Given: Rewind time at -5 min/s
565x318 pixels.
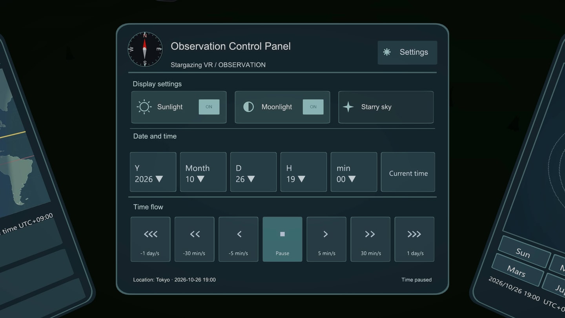Looking at the screenshot, I should [239, 239].
